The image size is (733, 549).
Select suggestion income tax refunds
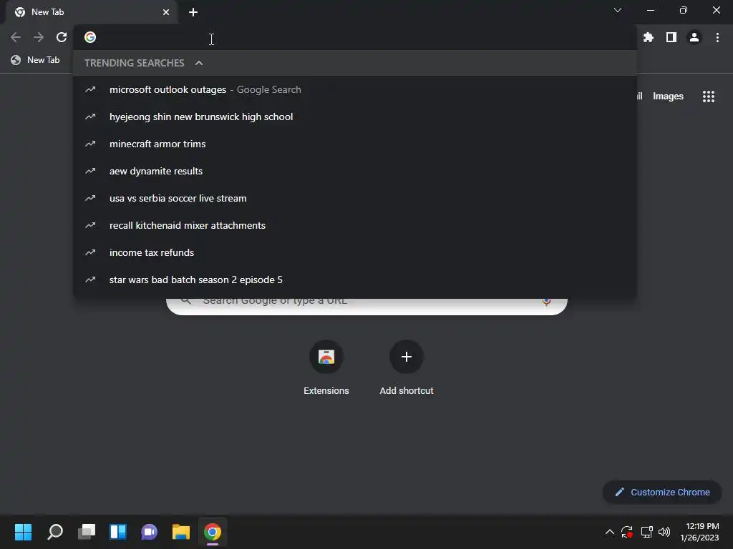[x=355, y=252]
